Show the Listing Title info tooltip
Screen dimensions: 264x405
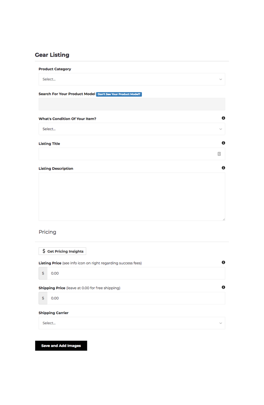tap(224, 143)
